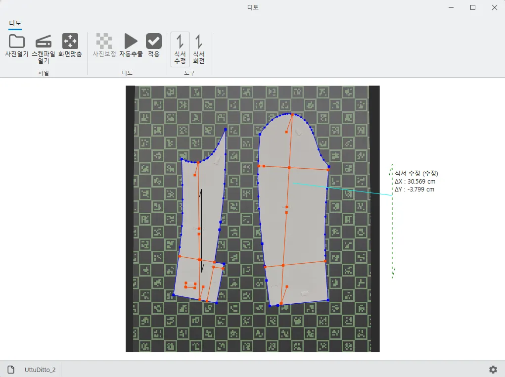The image size is (505, 377).
Task: Click the cyan grainline on sleeve piece
Action: tap(342, 189)
